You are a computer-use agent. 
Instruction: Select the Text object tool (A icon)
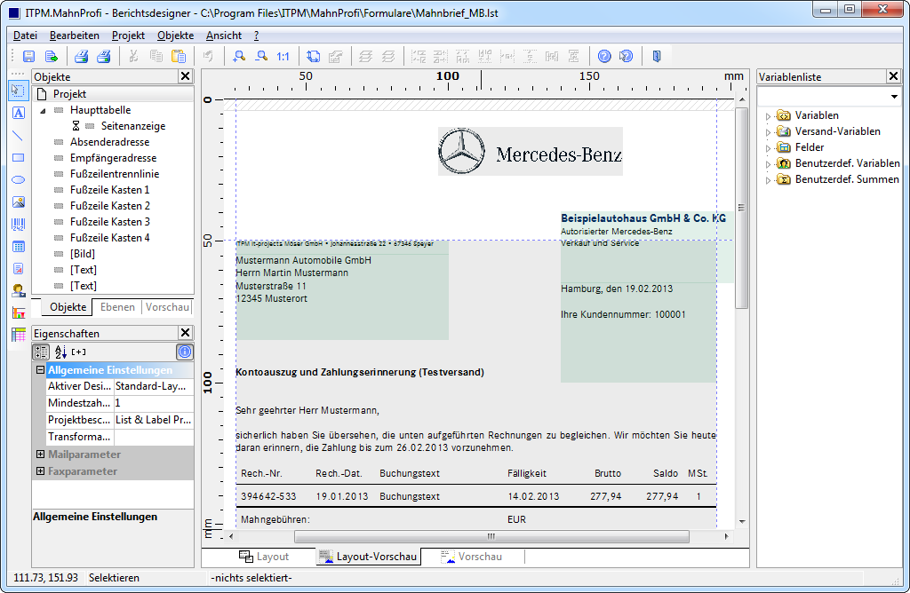[19, 113]
